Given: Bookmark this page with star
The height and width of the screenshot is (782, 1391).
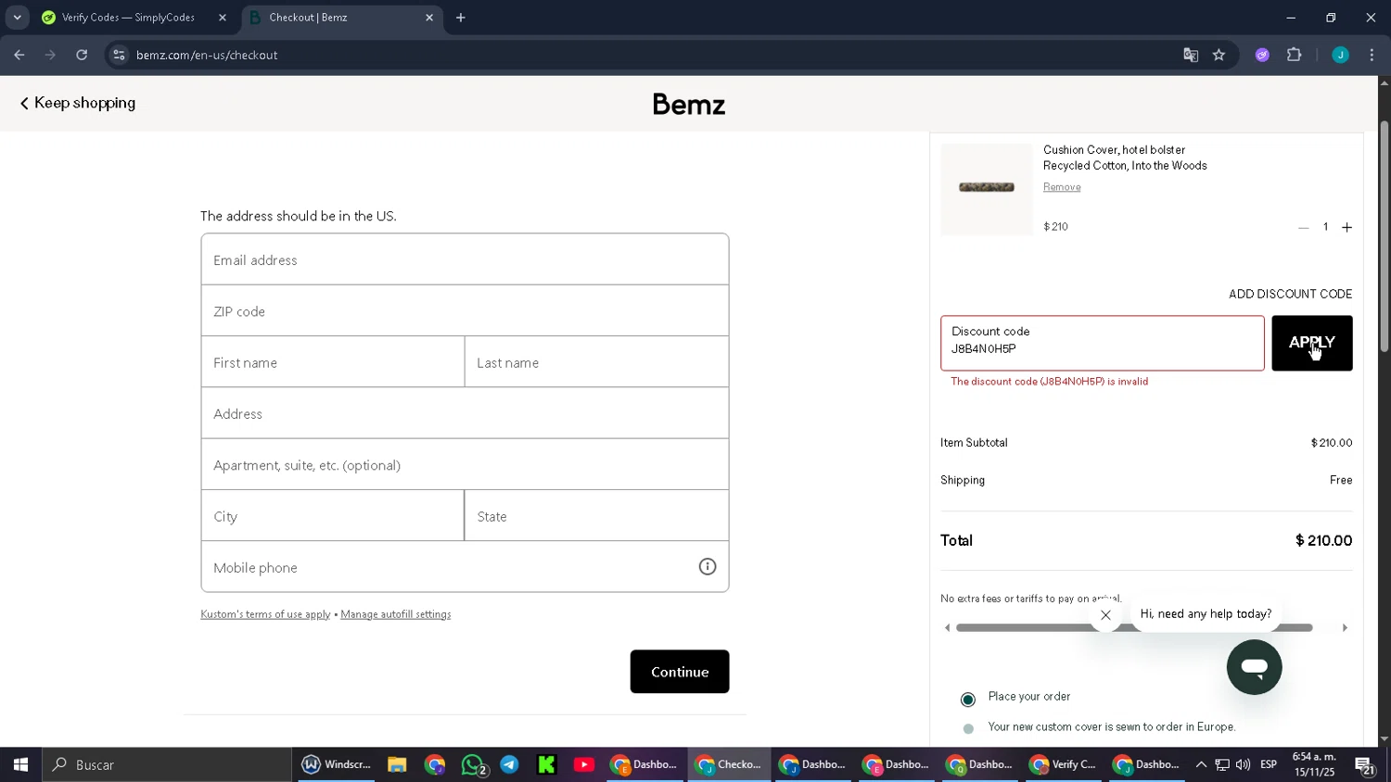Looking at the screenshot, I should pos(1219,55).
